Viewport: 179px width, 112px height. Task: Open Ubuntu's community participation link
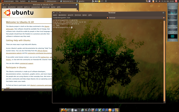pos(41,85)
